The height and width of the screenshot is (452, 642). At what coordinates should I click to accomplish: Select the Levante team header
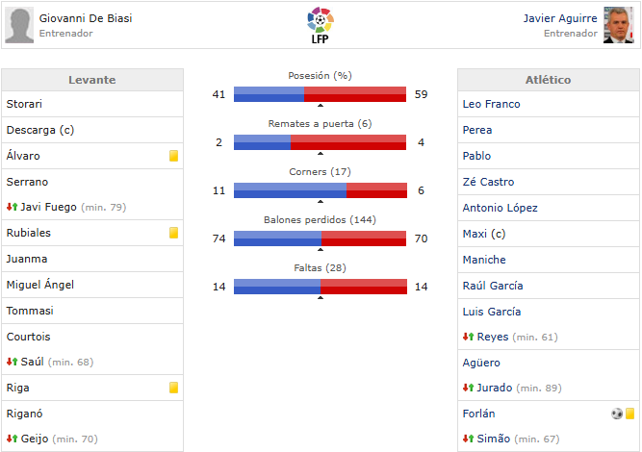pyautogui.click(x=92, y=80)
